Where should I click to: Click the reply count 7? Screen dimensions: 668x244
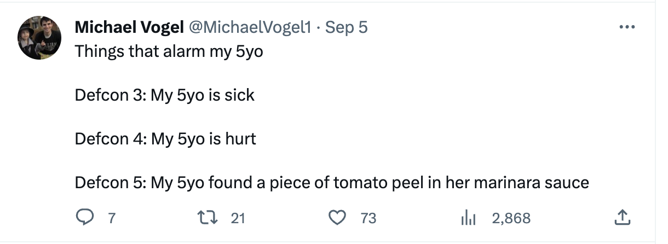112,218
